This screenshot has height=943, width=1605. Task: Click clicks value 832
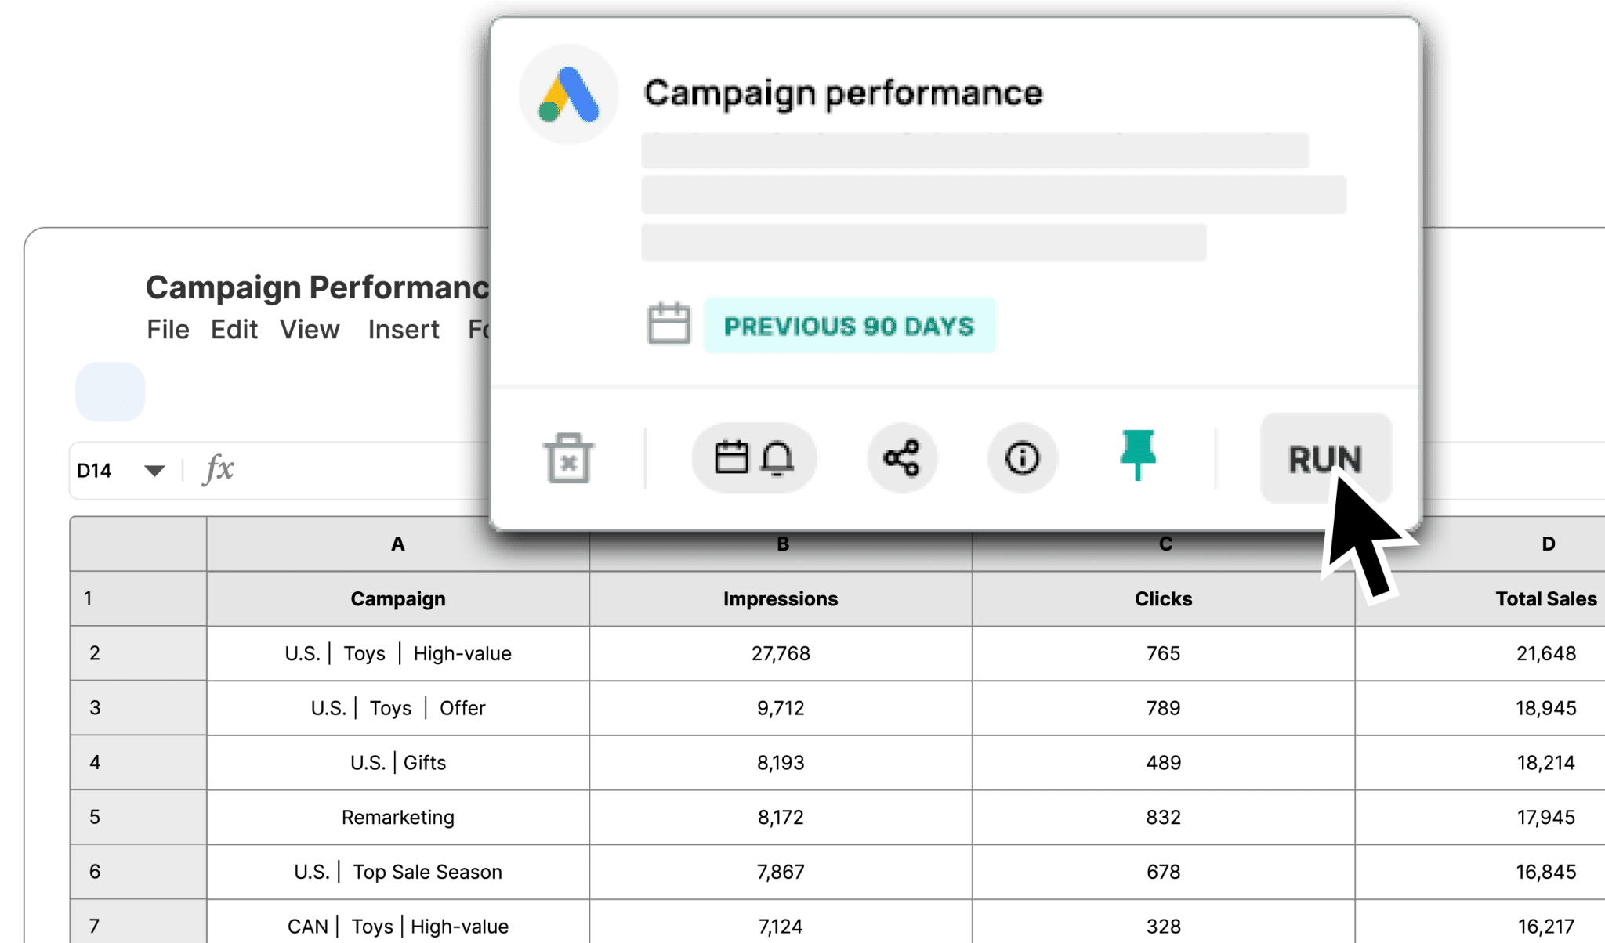click(x=1164, y=817)
